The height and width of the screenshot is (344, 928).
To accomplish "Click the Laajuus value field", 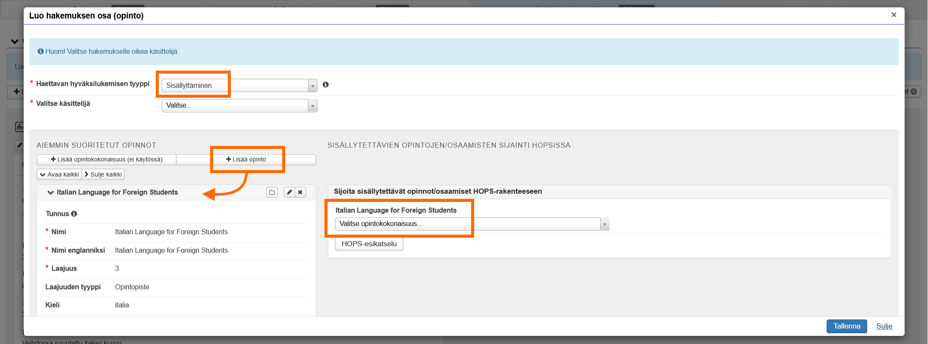I will 117,269.
